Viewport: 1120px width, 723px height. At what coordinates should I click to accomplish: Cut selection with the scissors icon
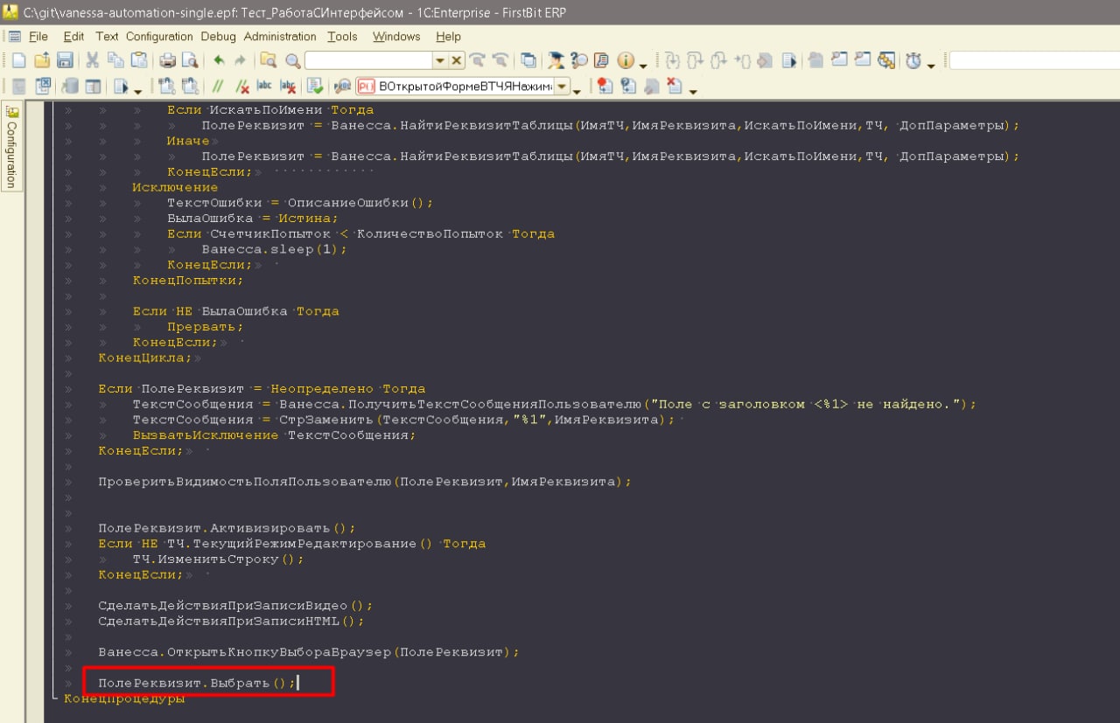92,60
